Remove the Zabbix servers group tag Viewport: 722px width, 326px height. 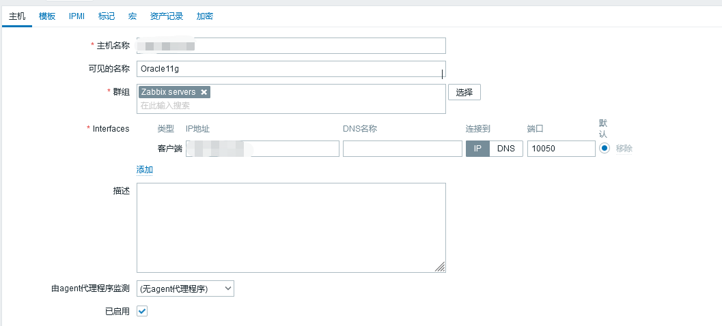pyautogui.click(x=204, y=92)
